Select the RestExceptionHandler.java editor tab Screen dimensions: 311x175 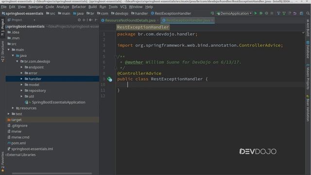[188, 20]
